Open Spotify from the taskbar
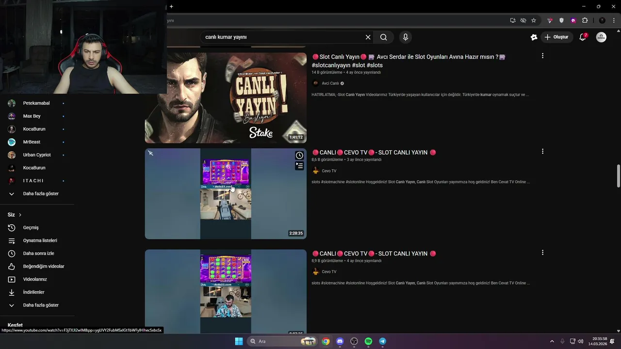621x349 pixels. pyautogui.click(x=368, y=341)
